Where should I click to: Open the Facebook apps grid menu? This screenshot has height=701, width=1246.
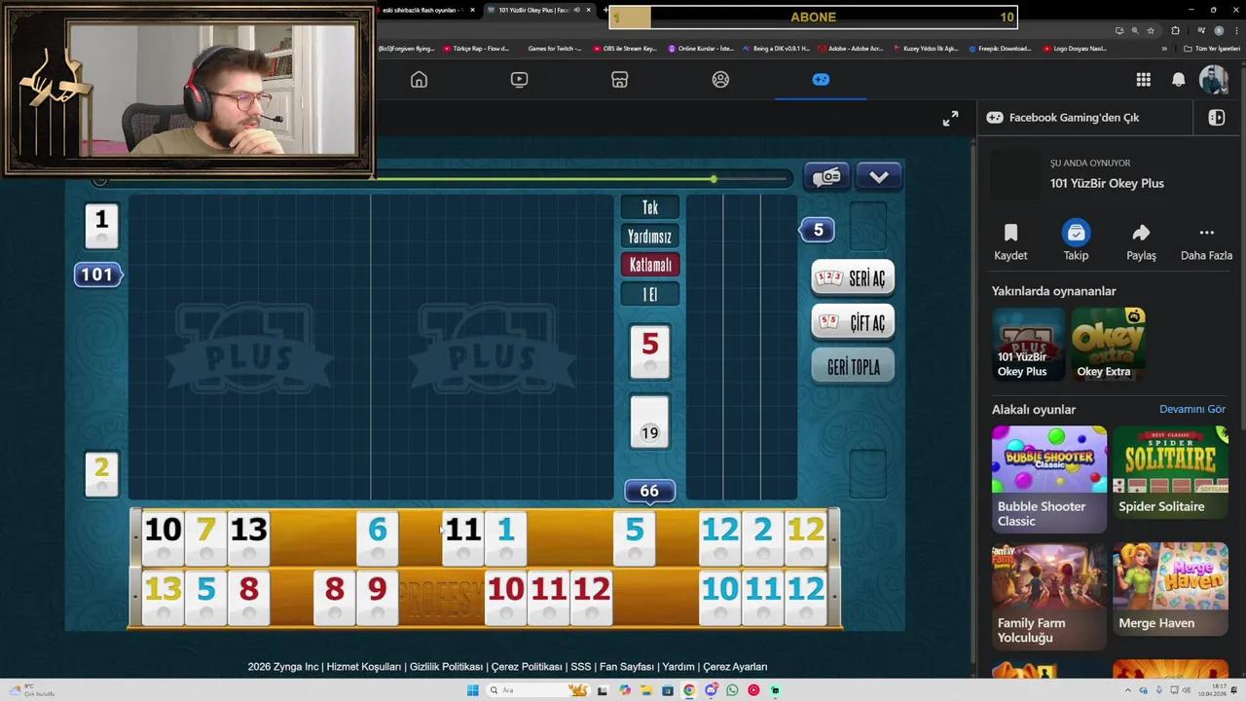point(1143,80)
